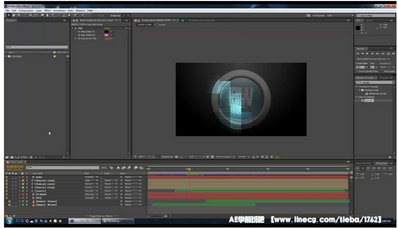The height and width of the screenshot is (228, 398).
Task: Click the Draft 3D icon in timeline
Action: point(111,168)
